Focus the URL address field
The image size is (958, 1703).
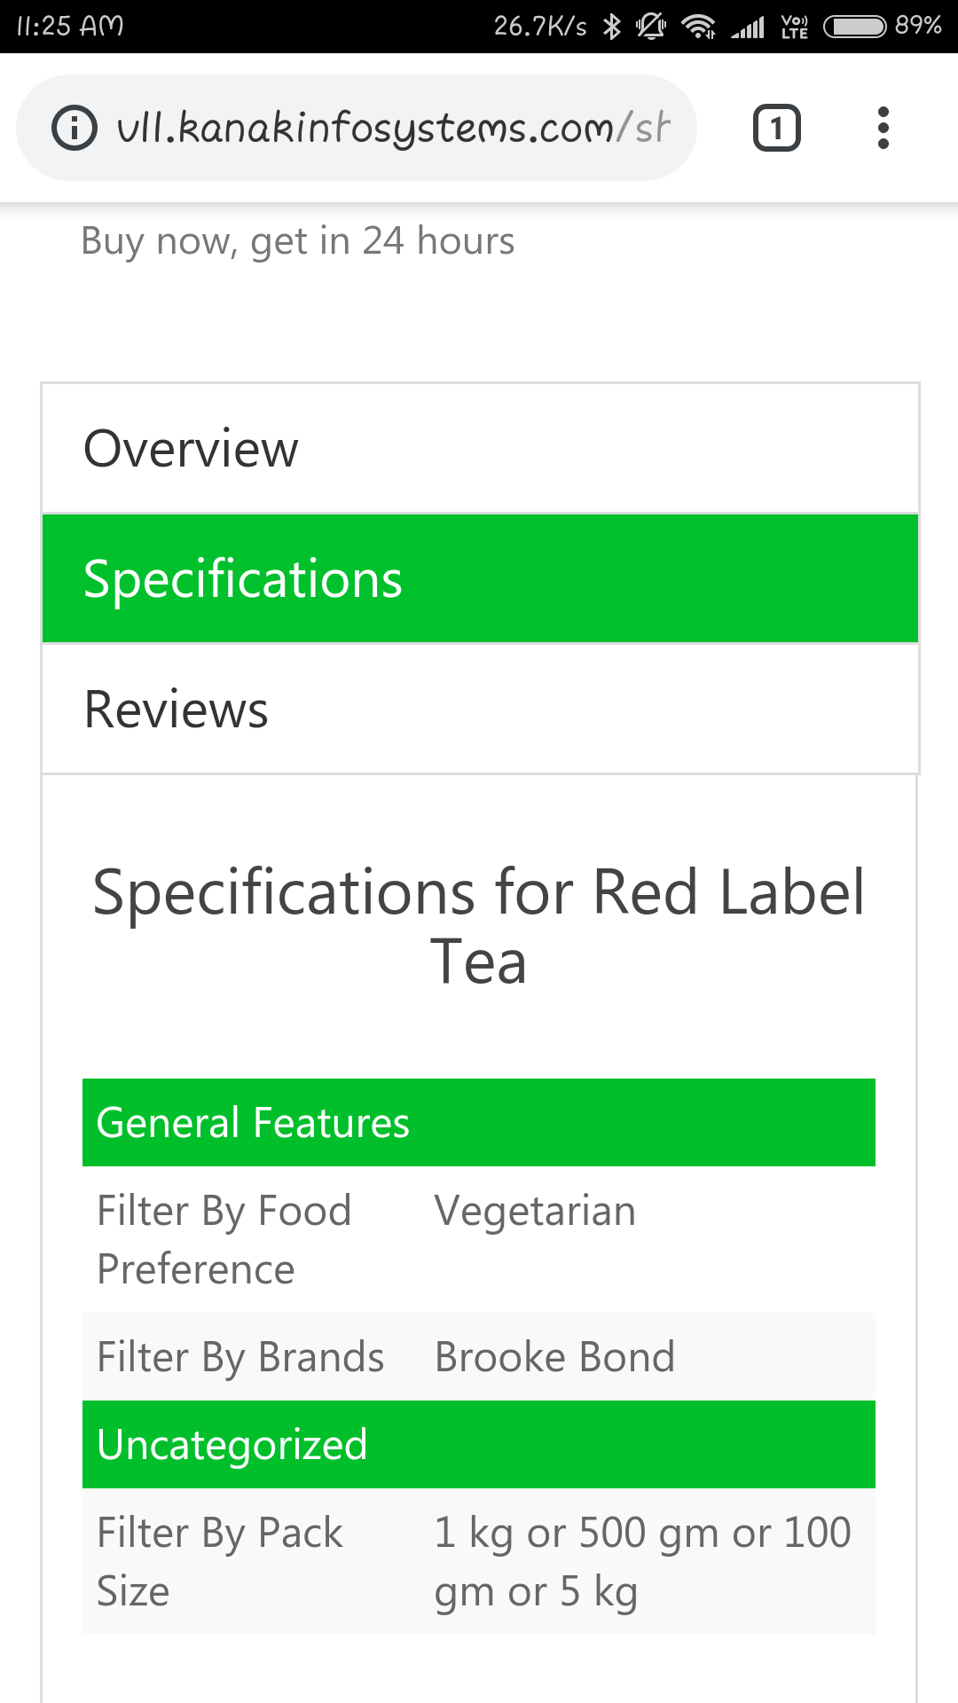click(x=393, y=128)
